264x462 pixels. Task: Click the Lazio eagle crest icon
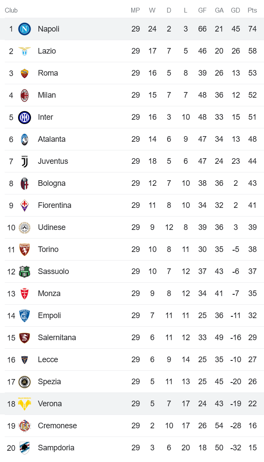[x=25, y=51]
